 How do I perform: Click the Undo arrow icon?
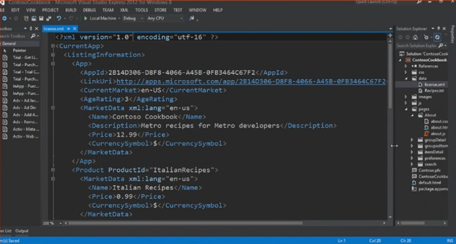(59, 18)
